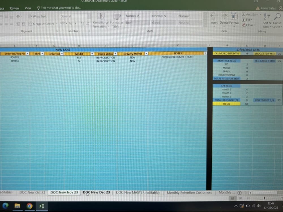Open the Order status filter dropdown
This screenshot has height=212, width=283.
(115, 54)
